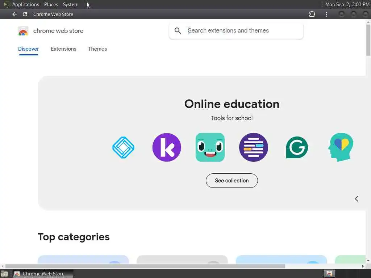Viewport: 371px width, 278px height.
Task: Click the clock showing Mon Sep 2
Action: pyautogui.click(x=347, y=4)
